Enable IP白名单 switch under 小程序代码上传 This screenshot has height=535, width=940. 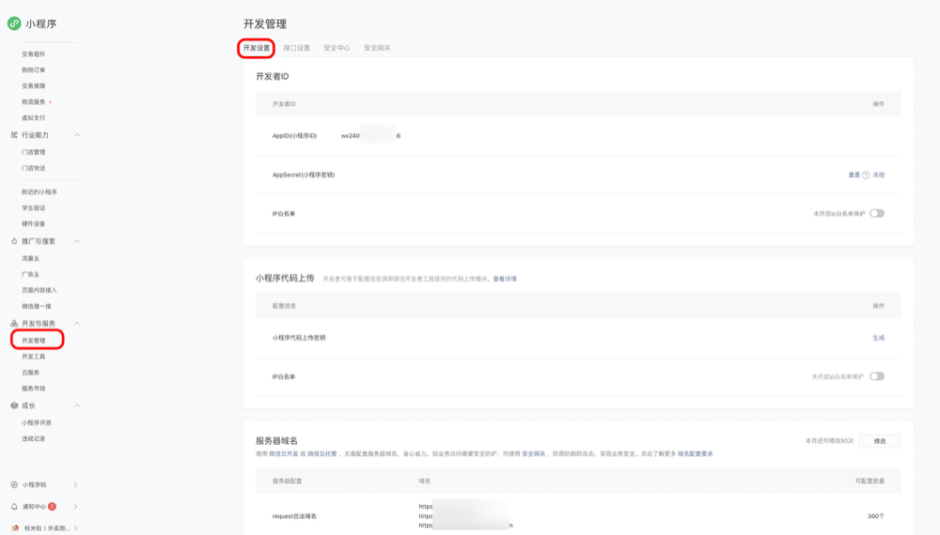point(876,376)
